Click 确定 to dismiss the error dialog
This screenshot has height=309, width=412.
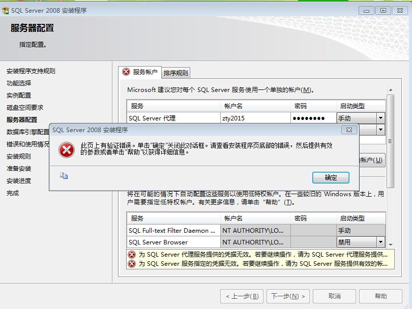[331, 178]
